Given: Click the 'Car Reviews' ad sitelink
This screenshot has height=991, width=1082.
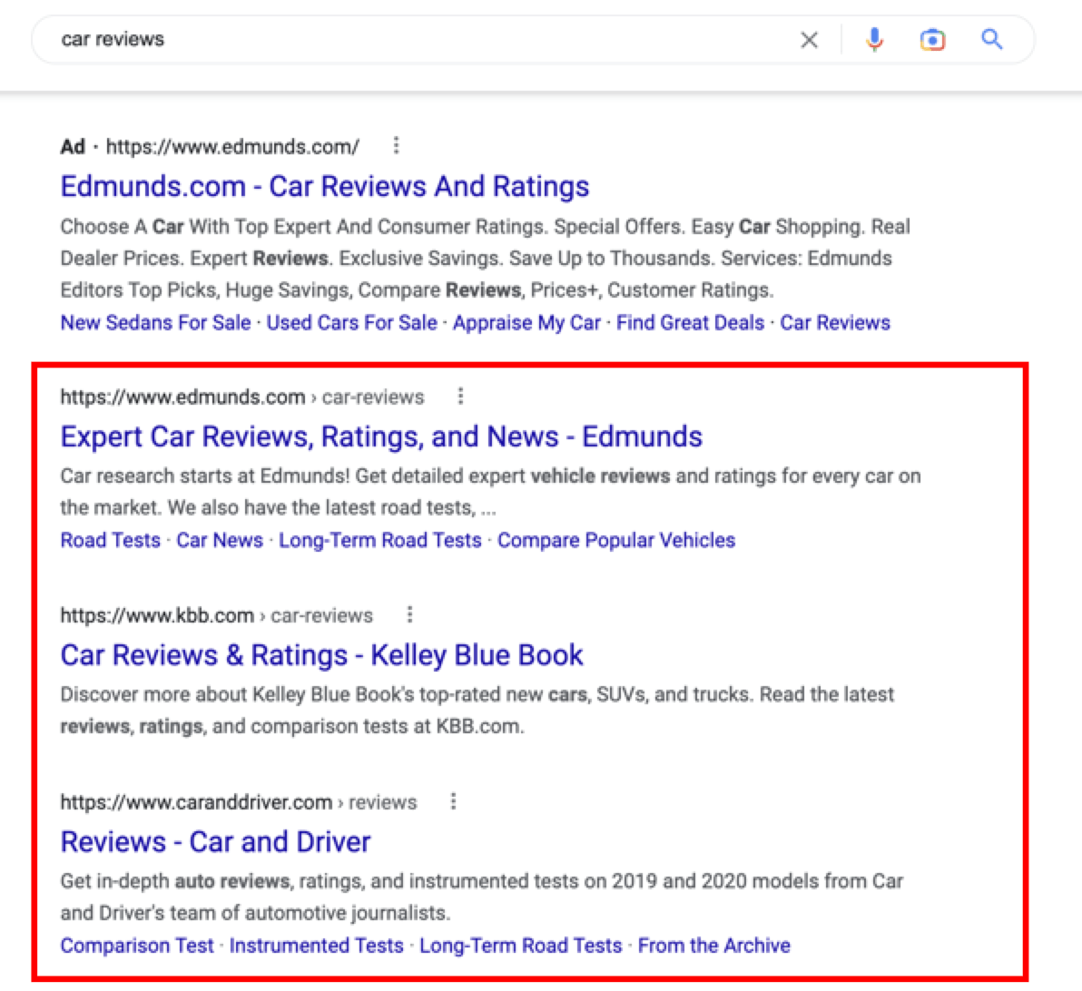Looking at the screenshot, I should [x=835, y=322].
